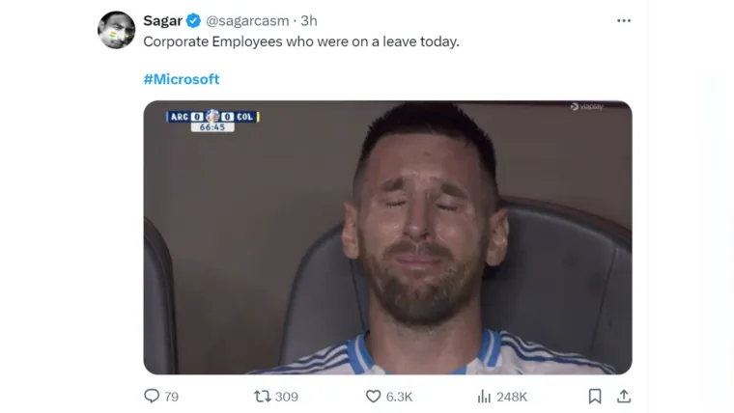Screen dimensions: 734x413
Task: Click the ARG 0-0 COL scoreboard overlay
Action: (x=212, y=120)
